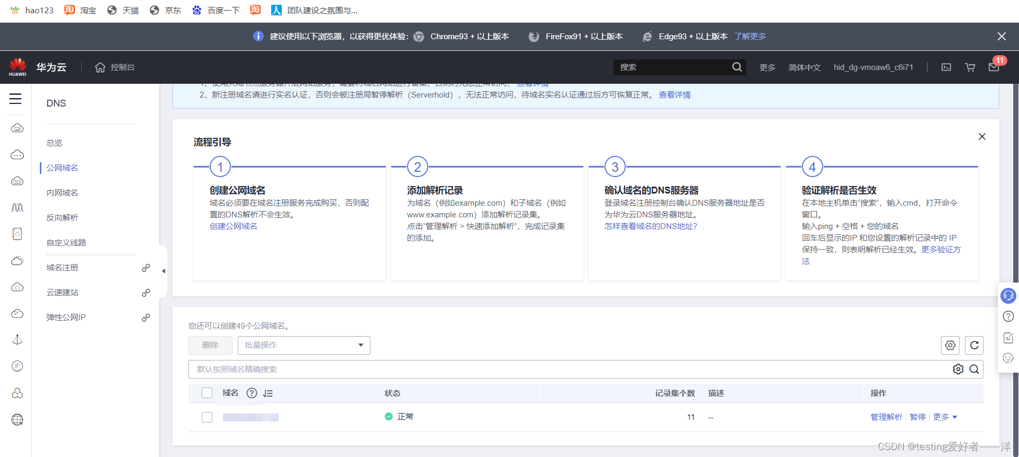Open the 团队建设之氛围与... bookmark
Image resolution: width=1019 pixels, height=457 pixels.
pyautogui.click(x=314, y=10)
